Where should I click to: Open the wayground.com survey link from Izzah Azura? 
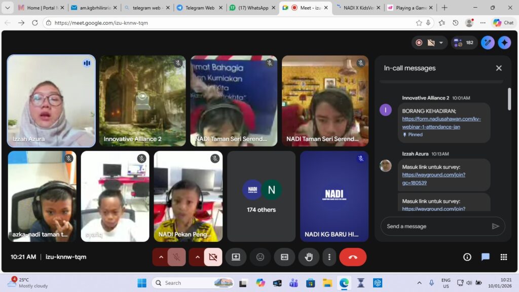point(433,178)
